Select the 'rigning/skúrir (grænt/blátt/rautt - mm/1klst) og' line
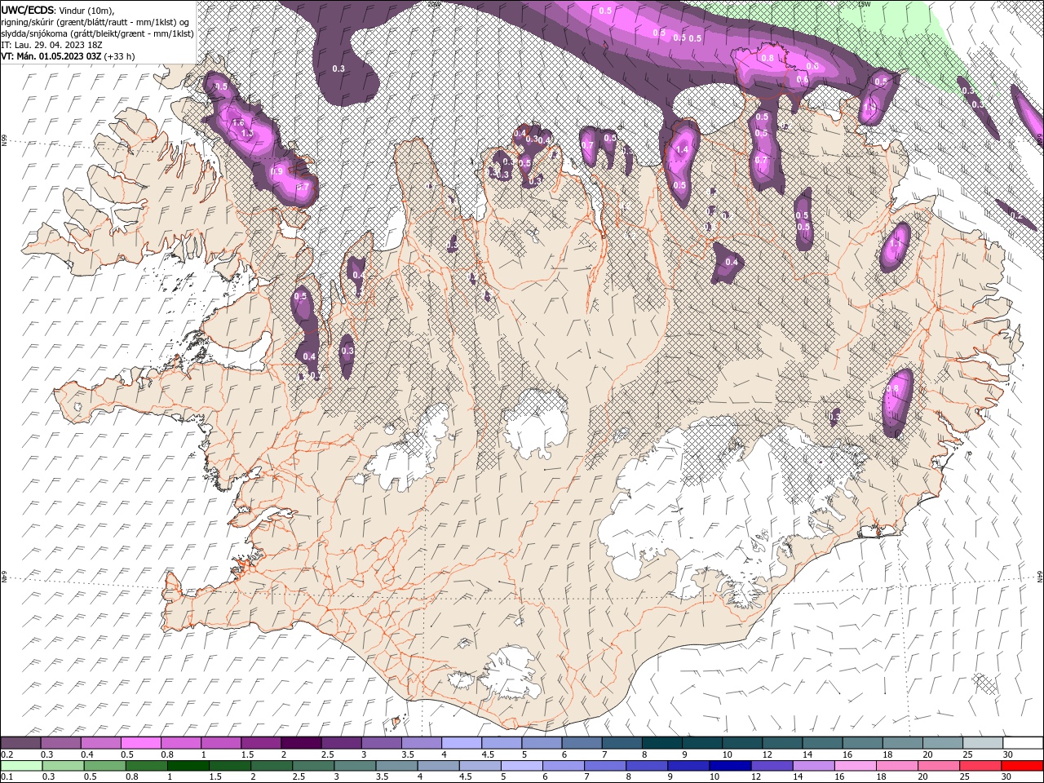The width and height of the screenshot is (1044, 783). coord(95,22)
